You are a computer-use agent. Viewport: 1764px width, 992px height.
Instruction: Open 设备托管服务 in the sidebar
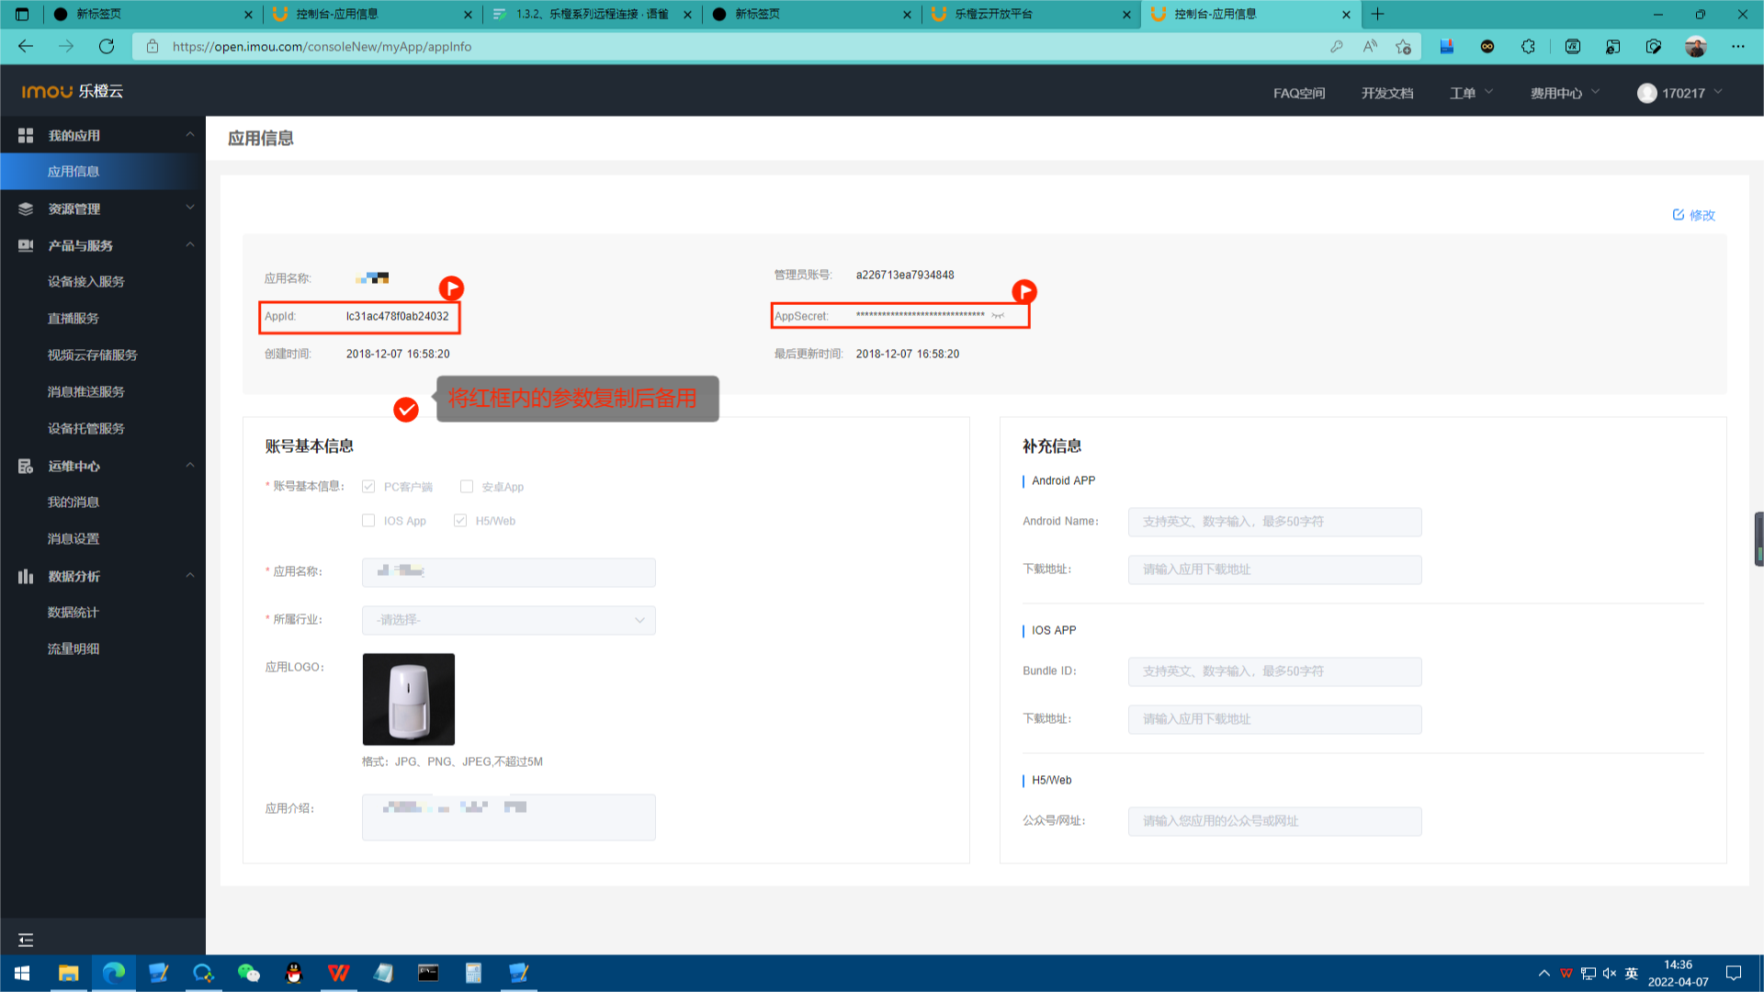tap(85, 429)
